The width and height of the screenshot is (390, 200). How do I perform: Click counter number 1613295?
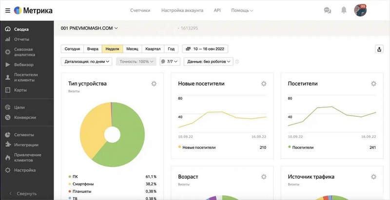pyautogui.click(x=189, y=28)
